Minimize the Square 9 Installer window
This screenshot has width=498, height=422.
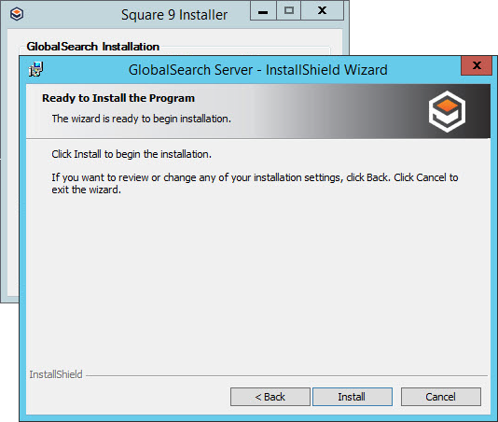pos(263,11)
